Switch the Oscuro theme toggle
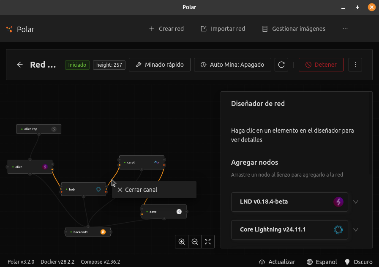Screen dimensions: 379x267 [359, 262]
